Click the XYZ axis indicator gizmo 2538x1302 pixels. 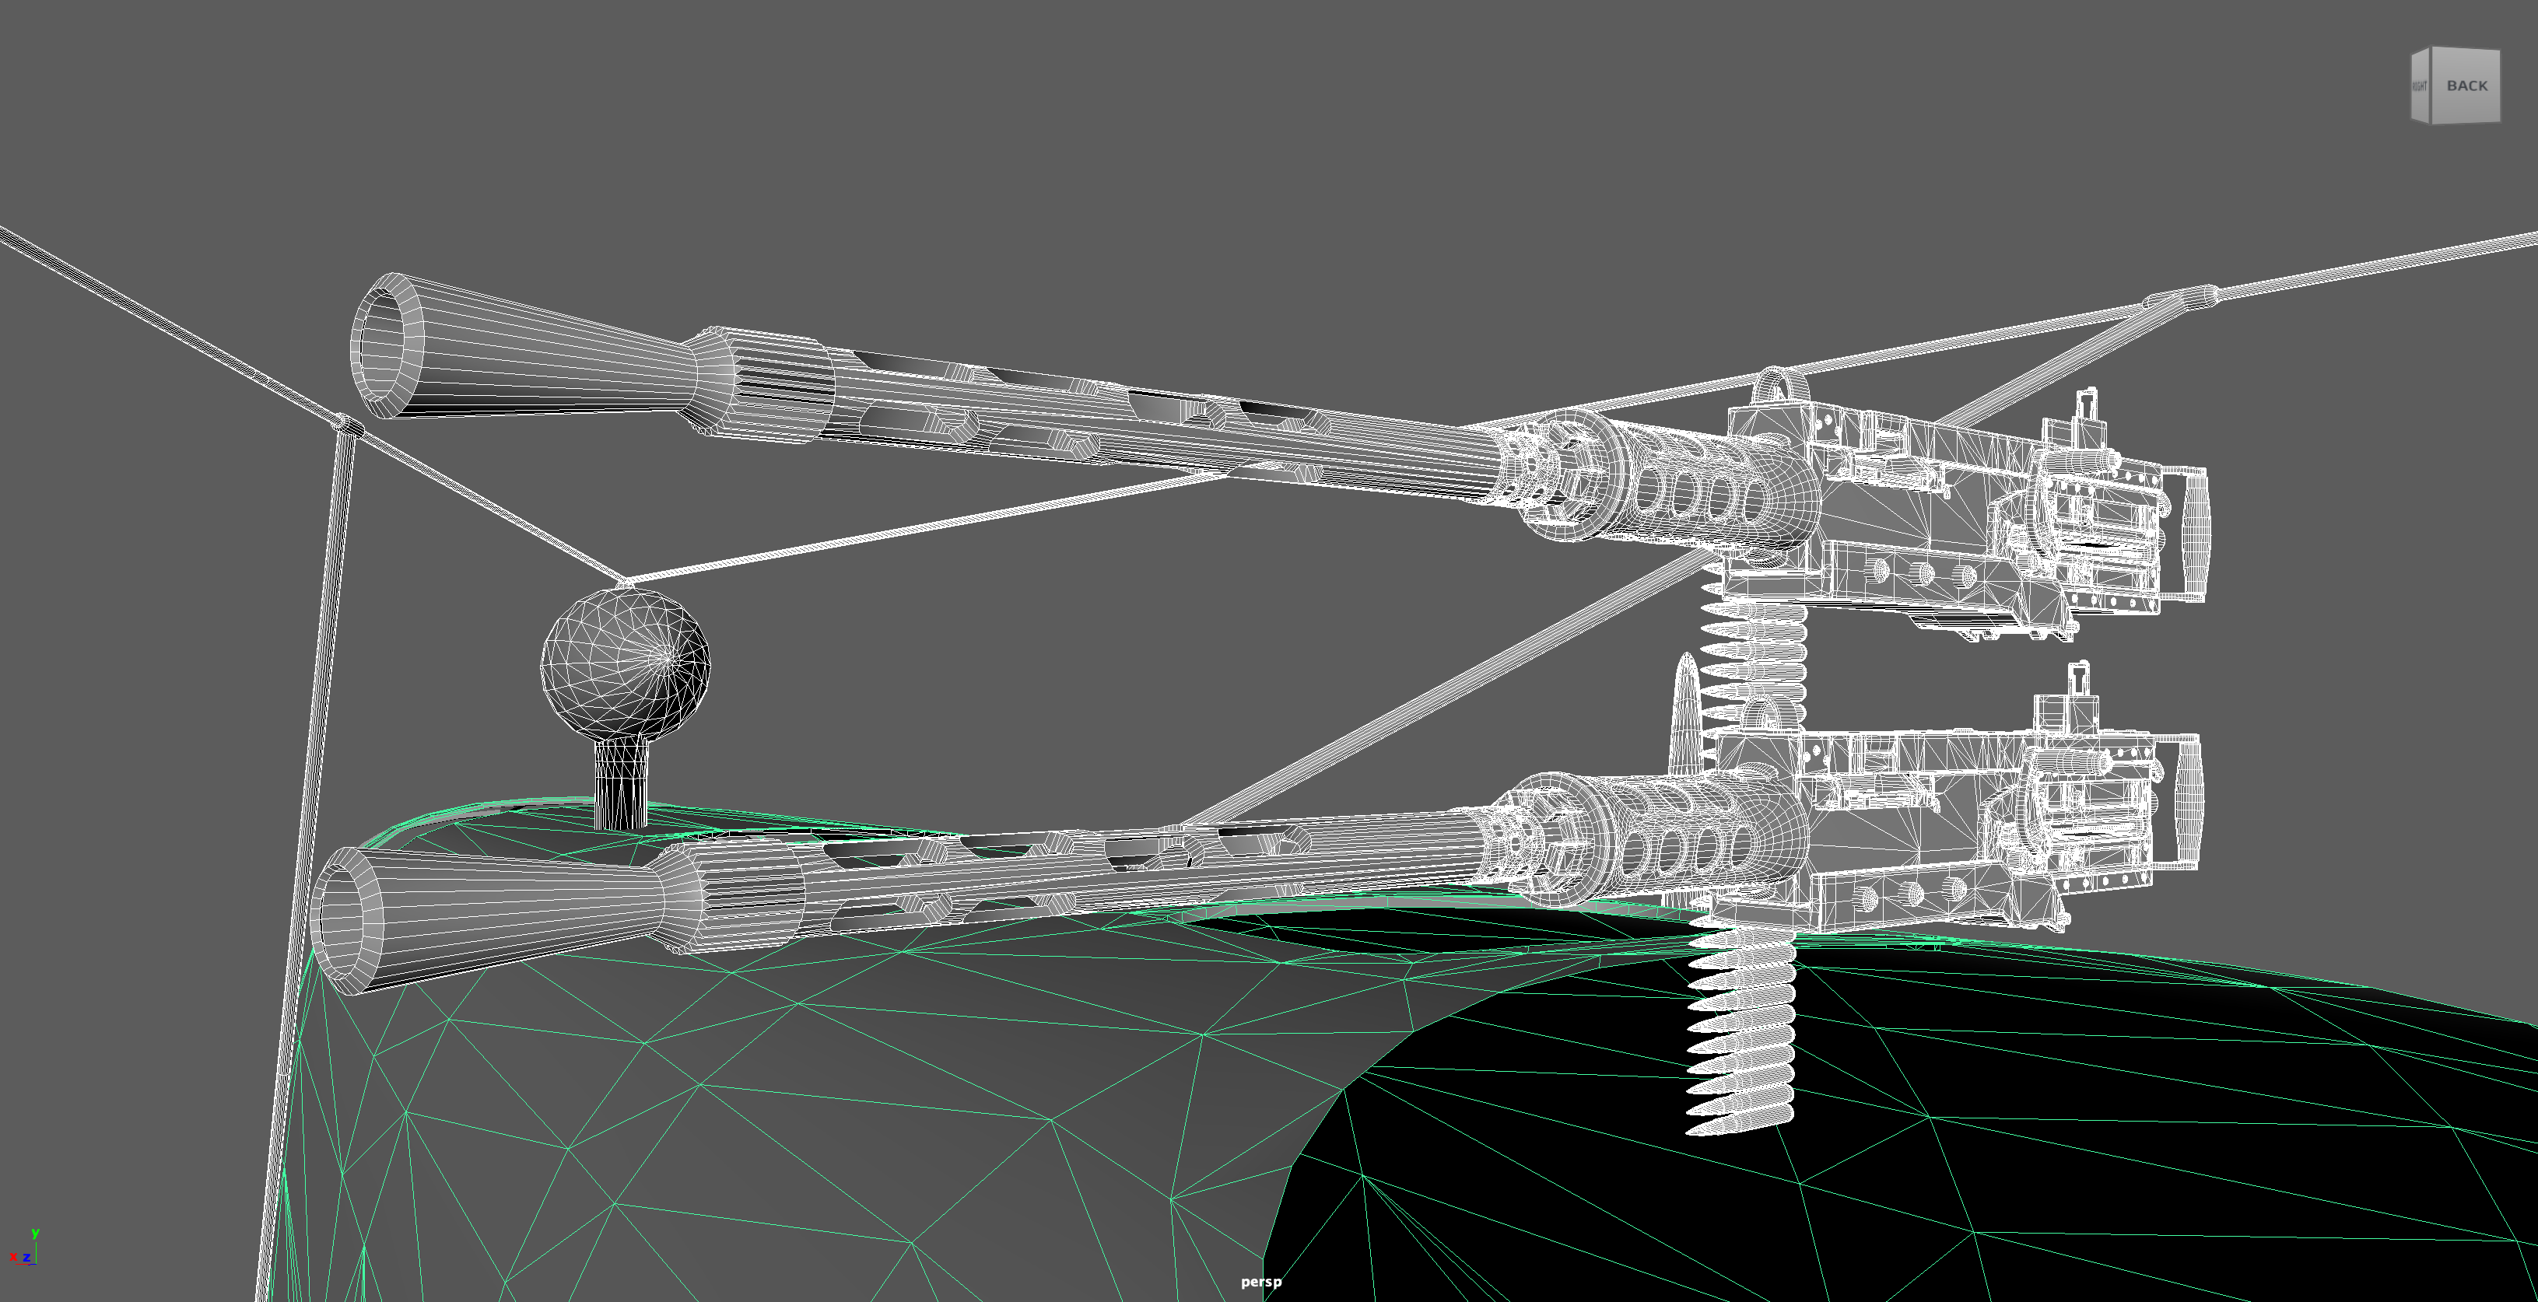point(23,1247)
